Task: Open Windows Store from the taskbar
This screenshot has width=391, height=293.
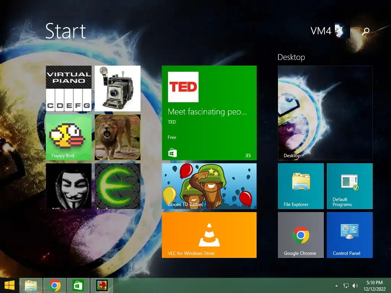Action: [x=78, y=285]
